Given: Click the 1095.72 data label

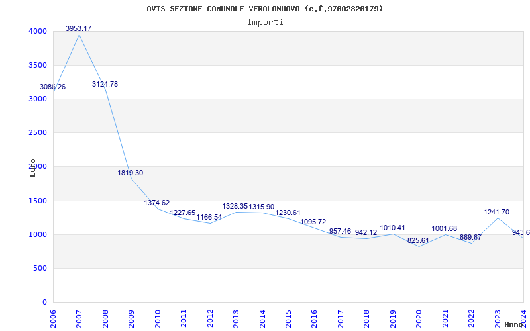Looking at the screenshot, I should [x=313, y=222].
